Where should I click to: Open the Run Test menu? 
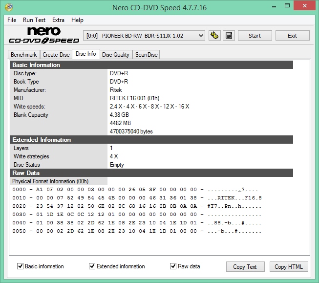coord(34,20)
